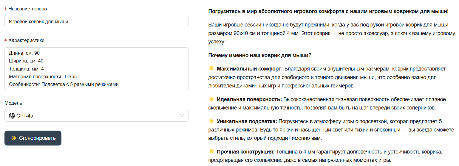
Task: Click the Название товара field label
Action: 27,9
